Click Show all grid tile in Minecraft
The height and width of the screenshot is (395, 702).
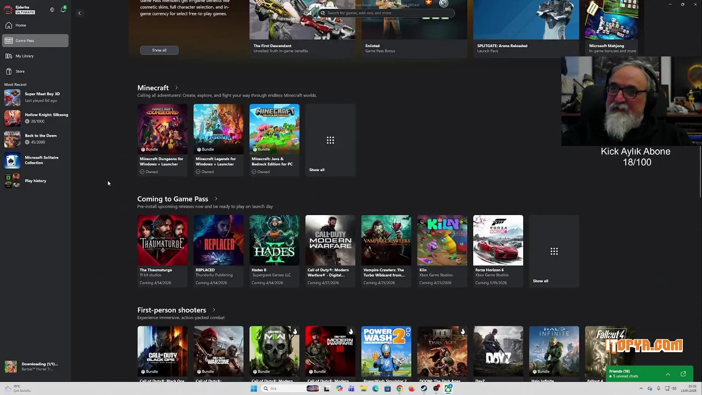pos(330,140)
